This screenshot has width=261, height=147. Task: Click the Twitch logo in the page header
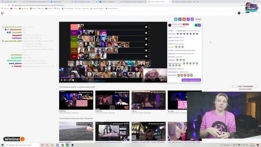2,13
